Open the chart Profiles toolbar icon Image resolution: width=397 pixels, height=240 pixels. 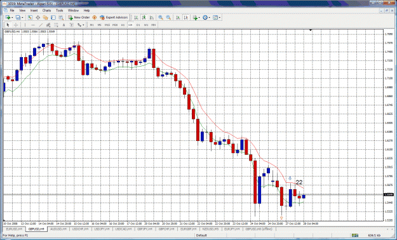18,18
